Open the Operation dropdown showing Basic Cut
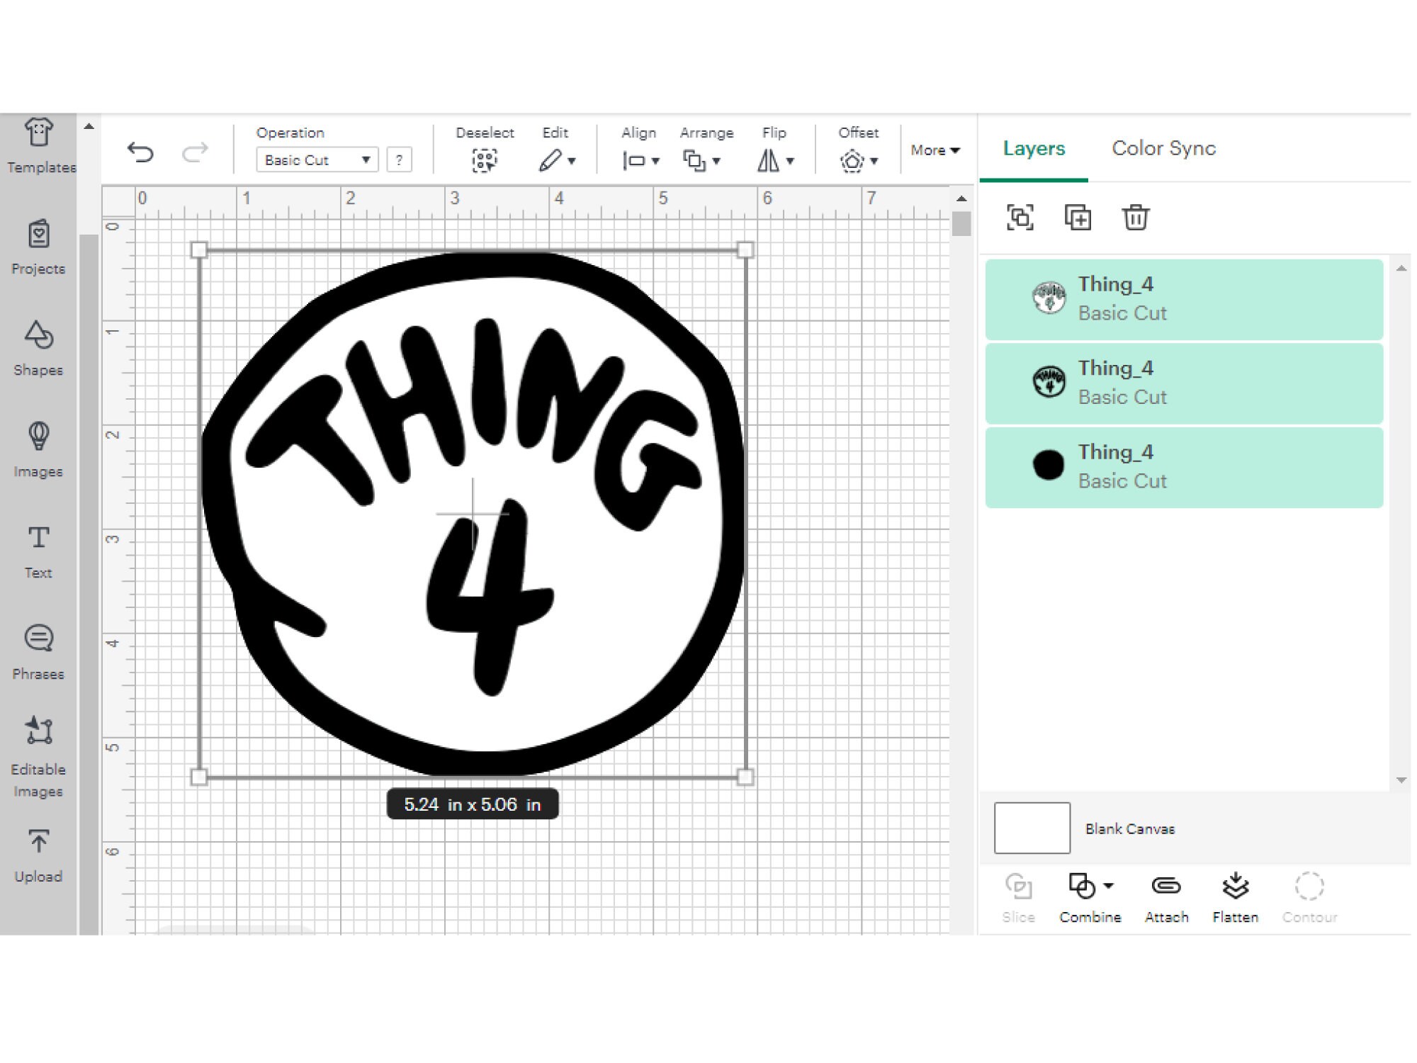1417x1063 pixels. (x=315, y=159)
